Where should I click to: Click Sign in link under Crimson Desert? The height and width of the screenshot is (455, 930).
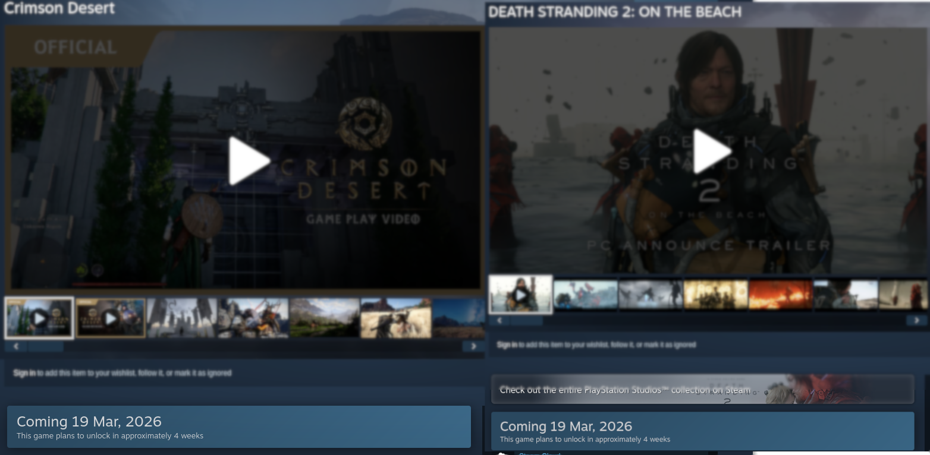24,373
